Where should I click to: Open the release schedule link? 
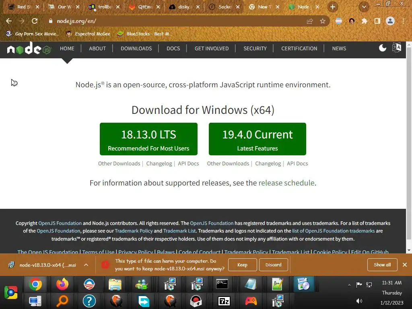(x=286, y=183)
